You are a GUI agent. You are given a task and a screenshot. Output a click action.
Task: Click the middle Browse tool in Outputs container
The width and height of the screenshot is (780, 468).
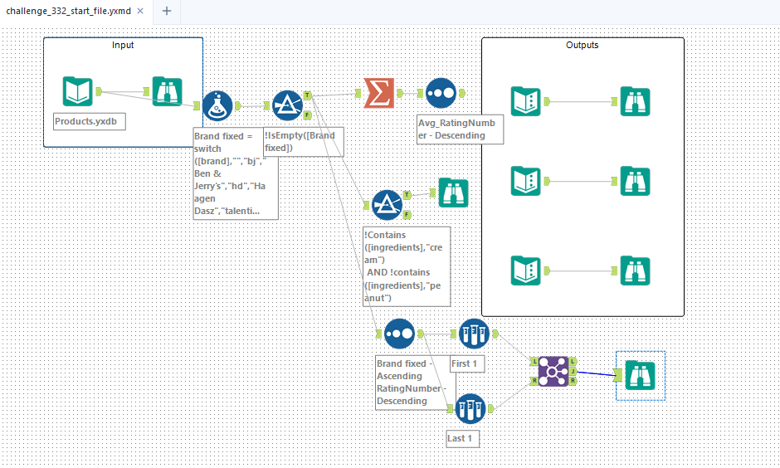click(636, 181)
